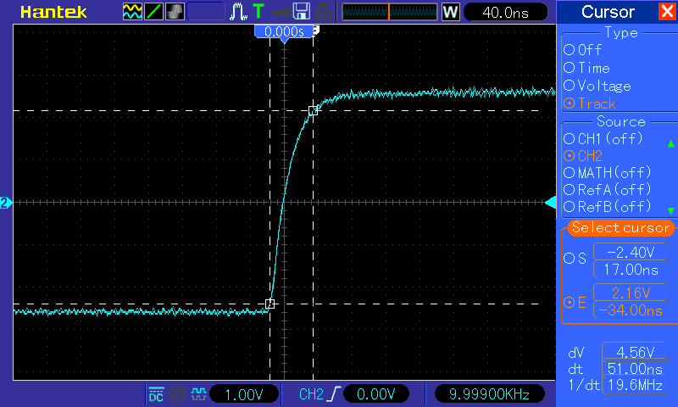Select RefA(off) as cursor source

607,189
